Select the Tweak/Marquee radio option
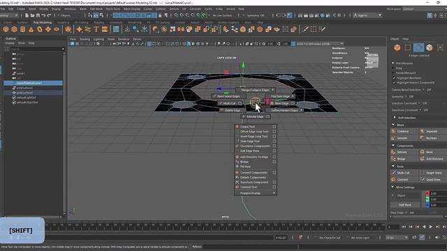Viewport: 447px width, 251px height. [393, 73]
